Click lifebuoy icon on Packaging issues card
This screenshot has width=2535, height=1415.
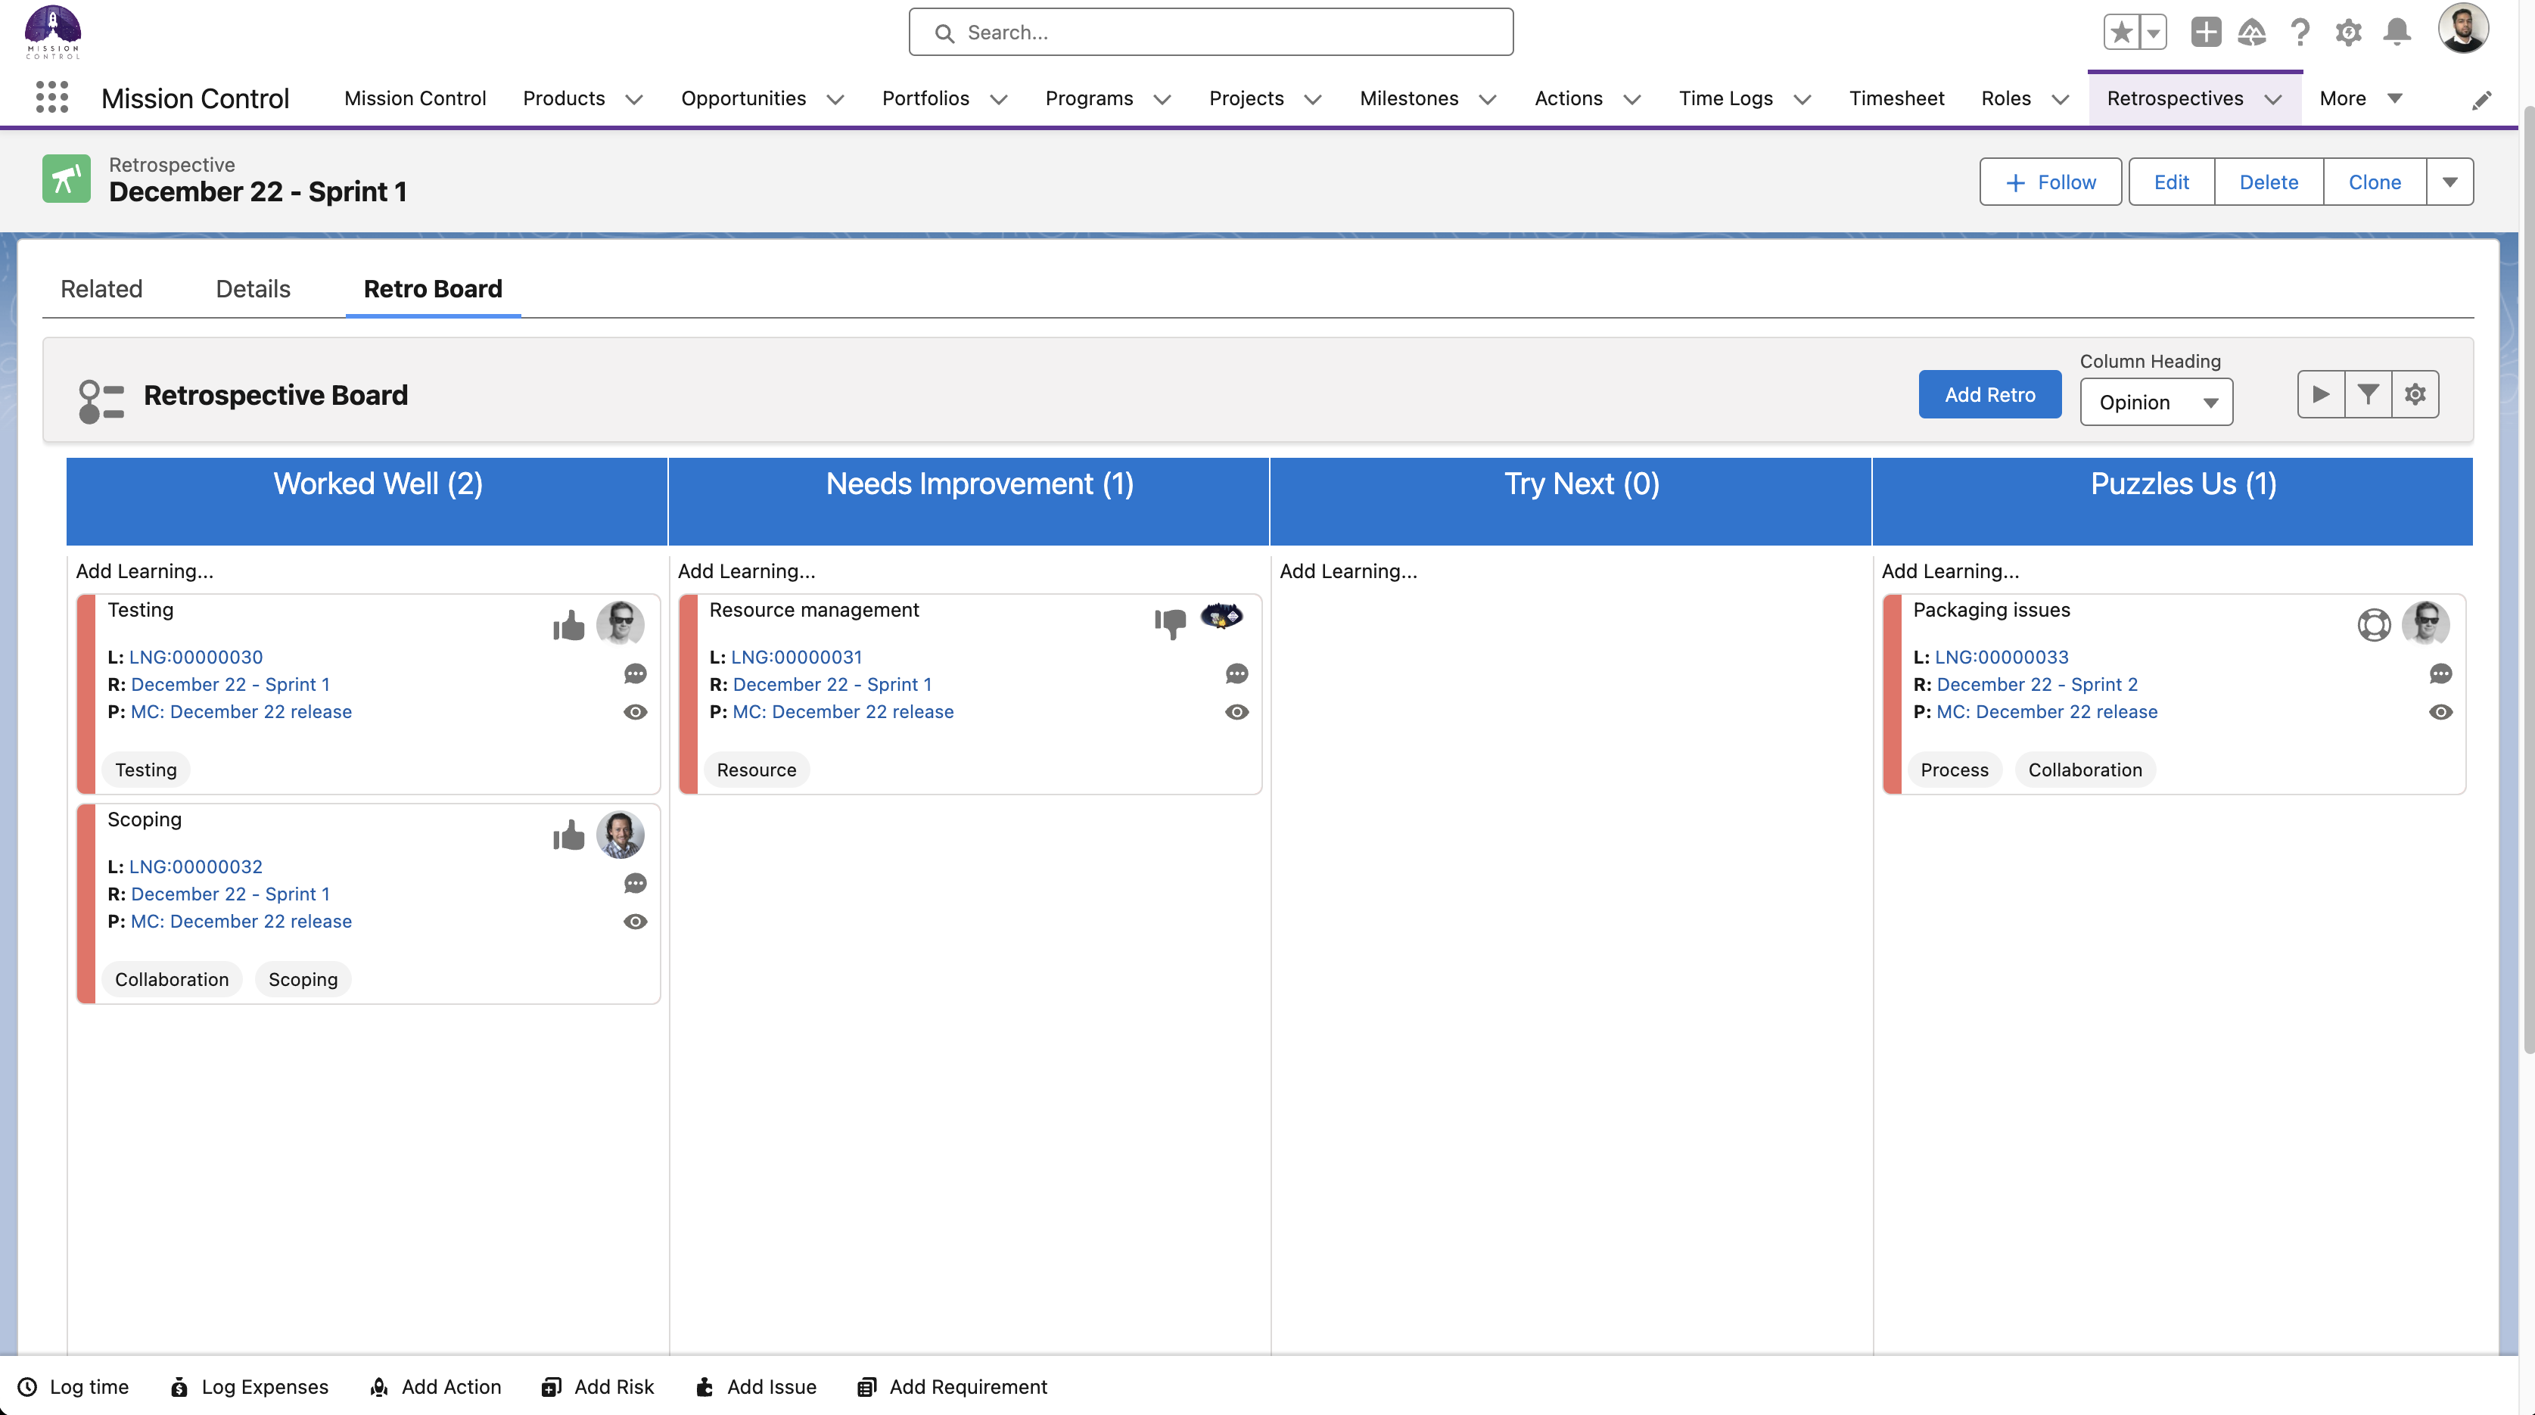(2374, 625)
